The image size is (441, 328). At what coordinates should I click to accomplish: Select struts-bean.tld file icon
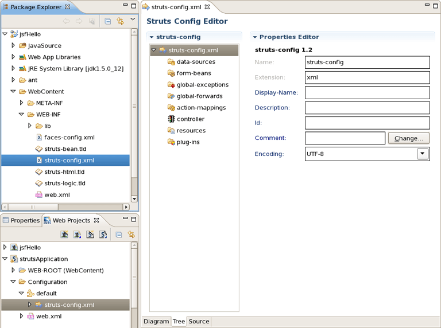point(39,149)
